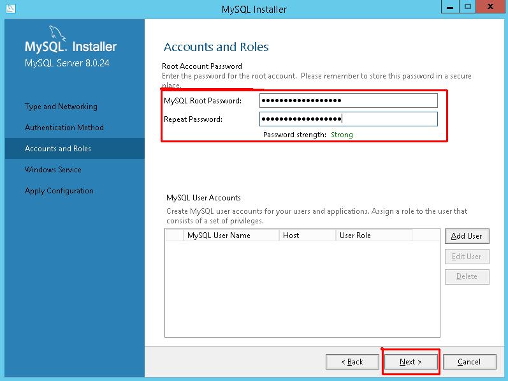This screenshot has height=381, width=508.
Task: Click MySQL Server 8.0.24 version text
Action: (67, 63)
